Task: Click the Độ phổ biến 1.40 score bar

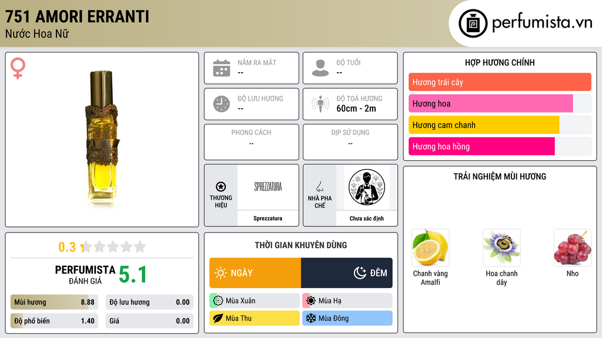Action: [54, 321]
